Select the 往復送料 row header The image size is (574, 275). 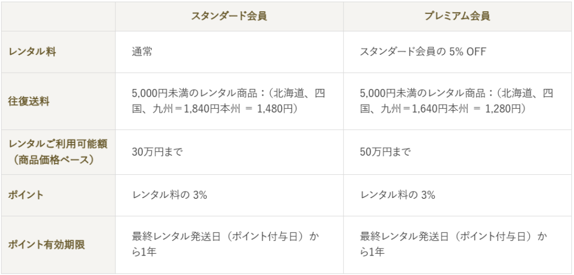(x=29, y=101)
